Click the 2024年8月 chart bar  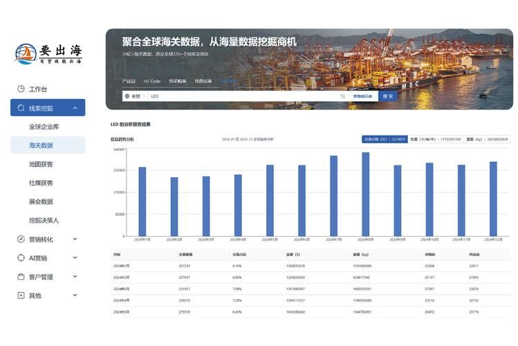coord(366,194)
